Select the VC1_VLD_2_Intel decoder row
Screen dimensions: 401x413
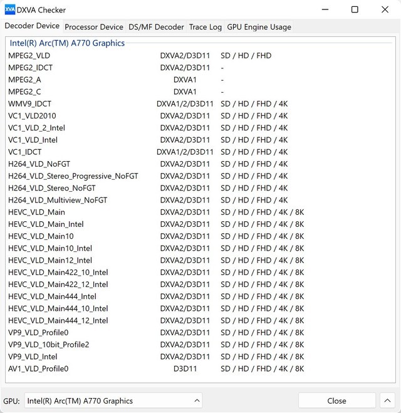[200, 128]
